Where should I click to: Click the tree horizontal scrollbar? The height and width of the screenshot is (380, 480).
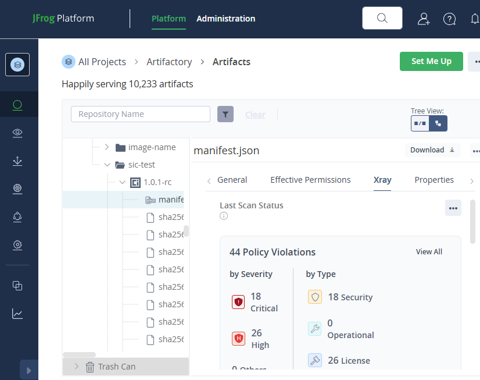point(79,354)
